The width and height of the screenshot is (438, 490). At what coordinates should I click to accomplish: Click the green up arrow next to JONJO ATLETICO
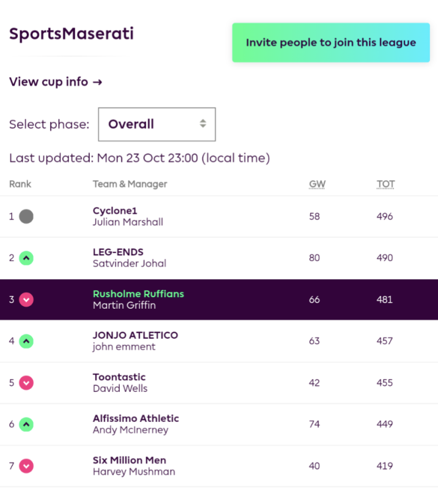(26, 341)
